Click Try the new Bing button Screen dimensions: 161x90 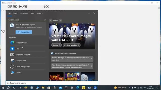click(24, 32)
